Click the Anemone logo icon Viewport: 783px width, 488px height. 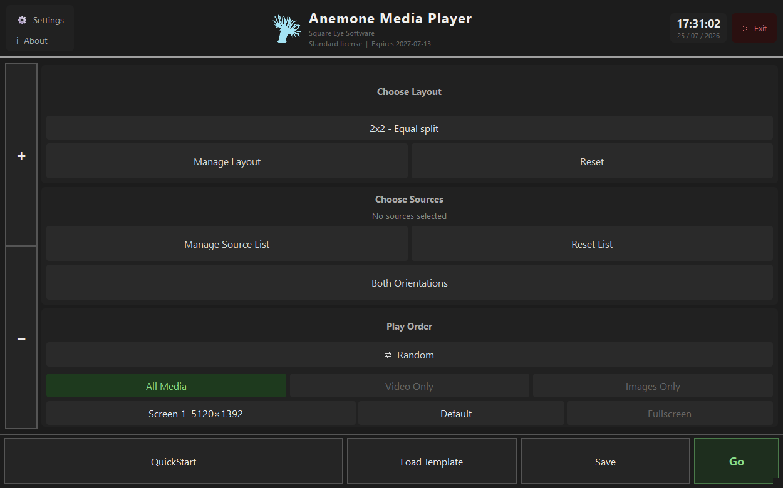tap(287, 29)
